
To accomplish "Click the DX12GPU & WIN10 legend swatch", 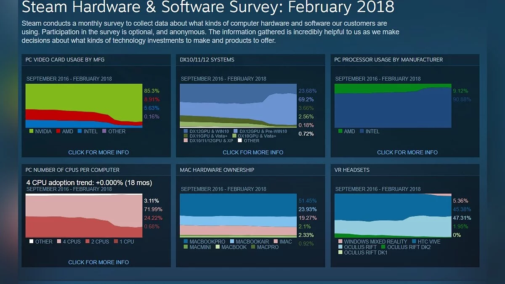I will point(185,131).
